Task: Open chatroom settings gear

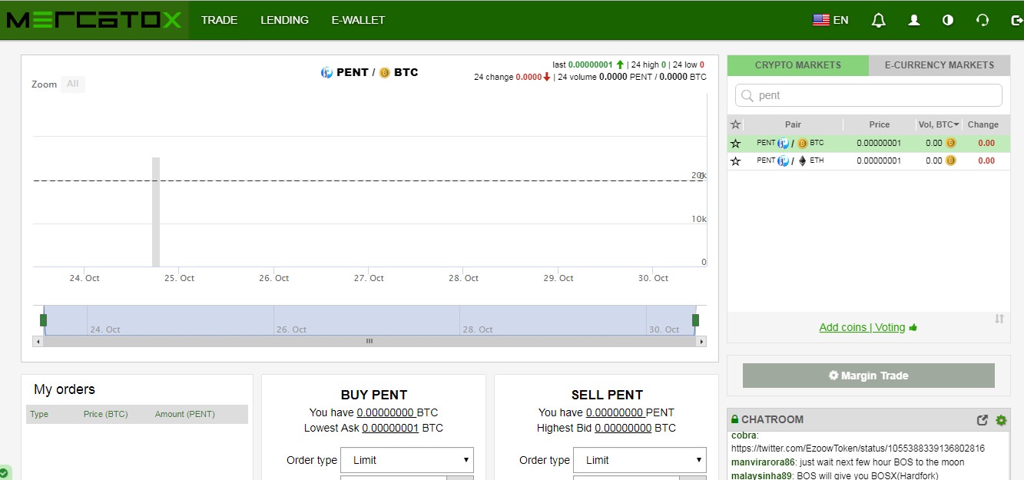Action: tap(1001, 420)
